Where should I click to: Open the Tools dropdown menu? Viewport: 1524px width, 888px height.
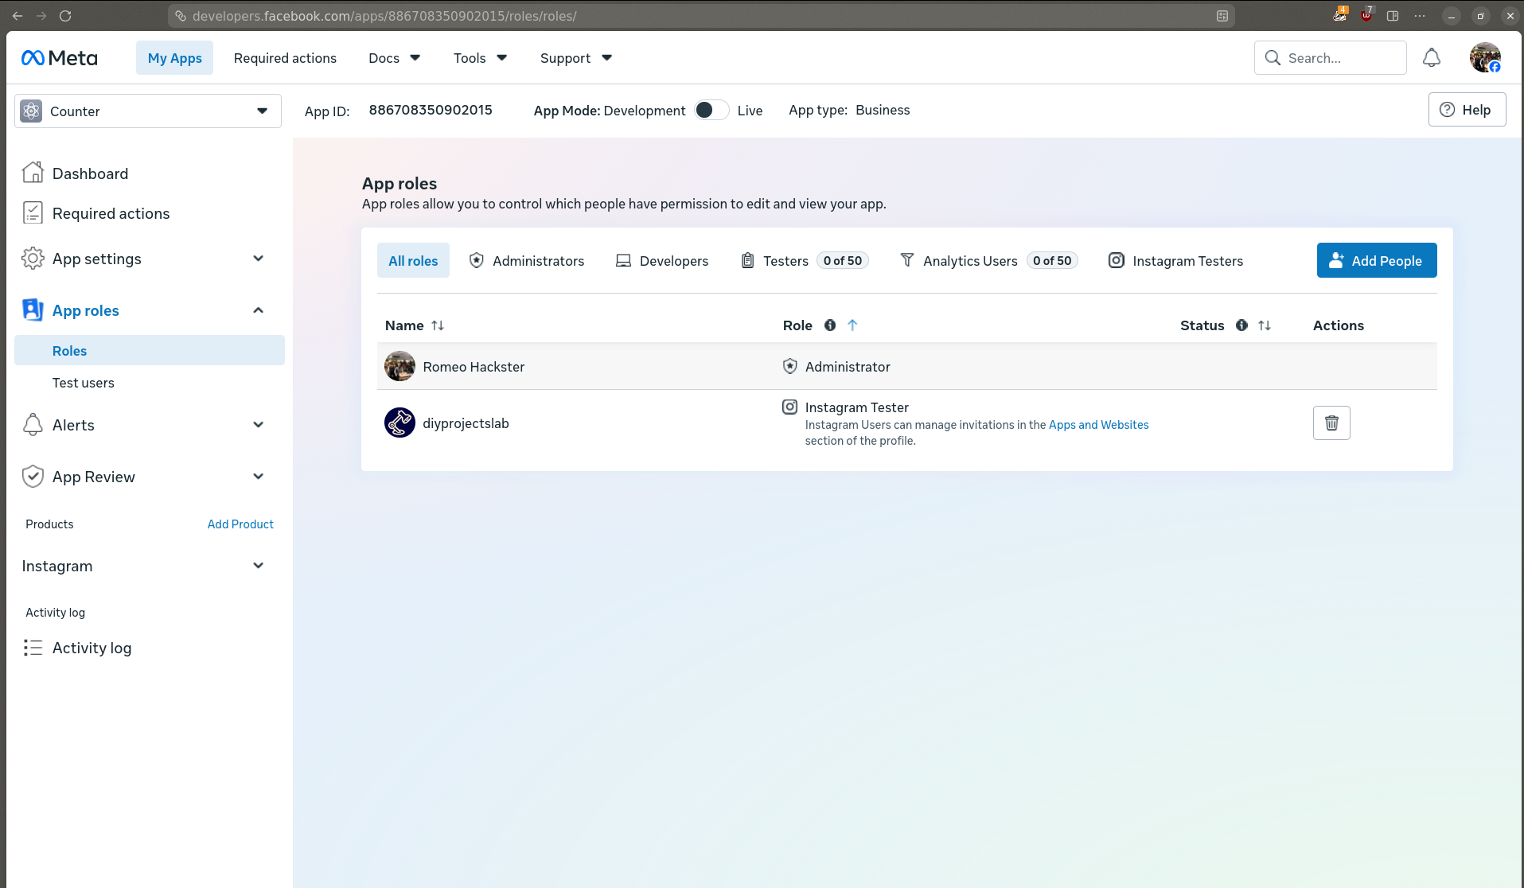click(480, 58)
